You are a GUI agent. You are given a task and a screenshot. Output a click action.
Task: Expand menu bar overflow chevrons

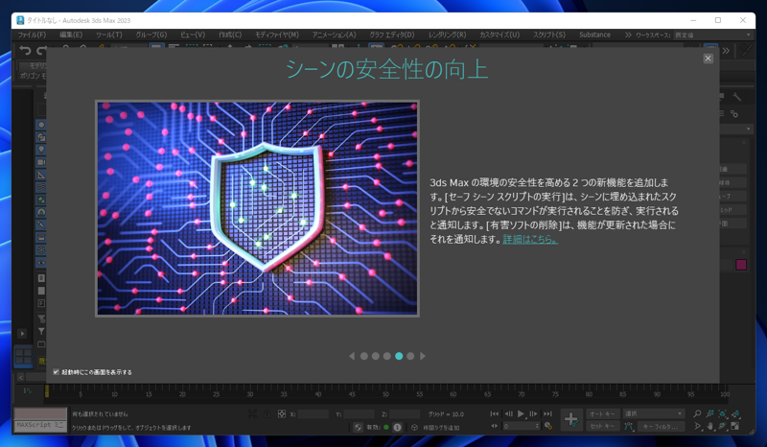tap(628, 35)
